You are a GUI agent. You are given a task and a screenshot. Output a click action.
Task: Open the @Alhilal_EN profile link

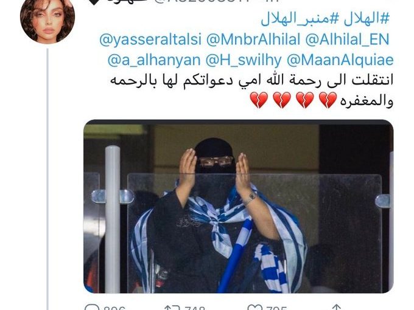347,40
